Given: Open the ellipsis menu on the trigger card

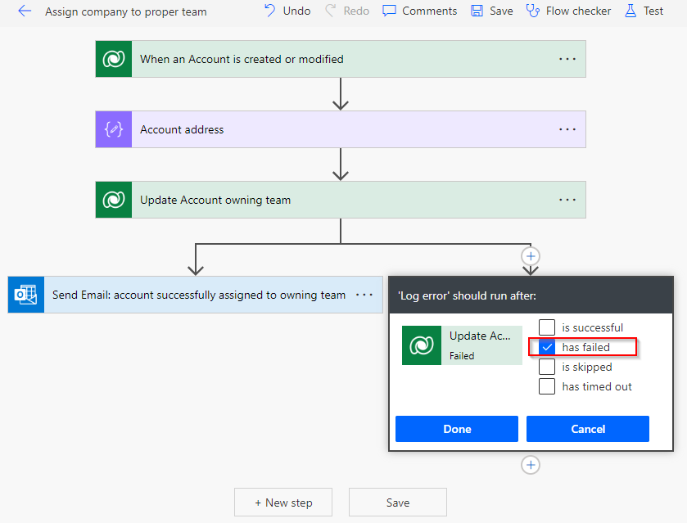Looking at the screenshot, I should 567,58.
